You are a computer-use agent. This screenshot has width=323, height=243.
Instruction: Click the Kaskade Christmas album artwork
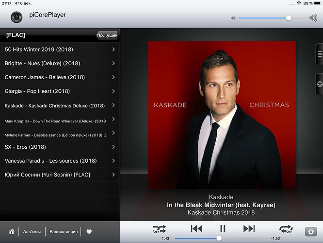click(222, 115)
